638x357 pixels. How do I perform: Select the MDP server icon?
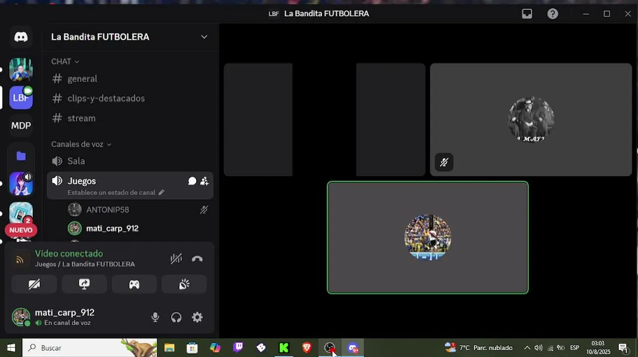click(21, 125)
